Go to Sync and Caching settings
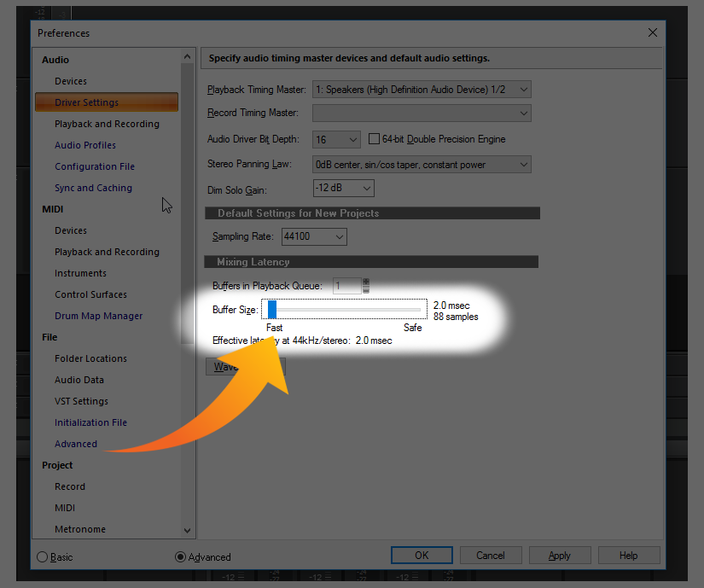 point(93,188)
